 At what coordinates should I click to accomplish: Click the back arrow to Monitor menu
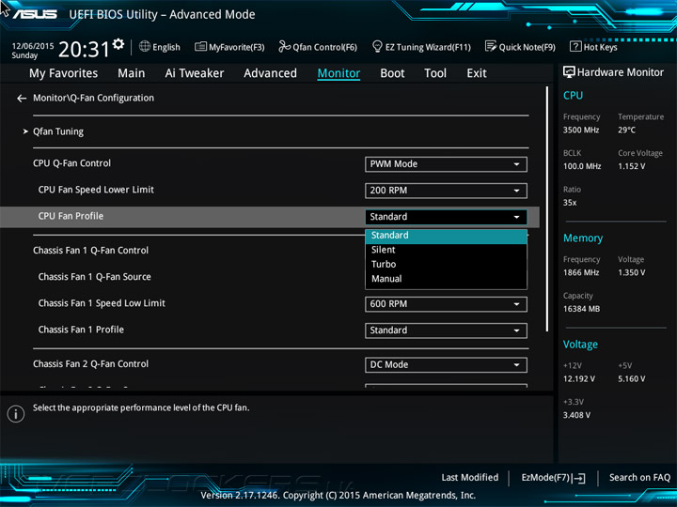click(22, 99)
